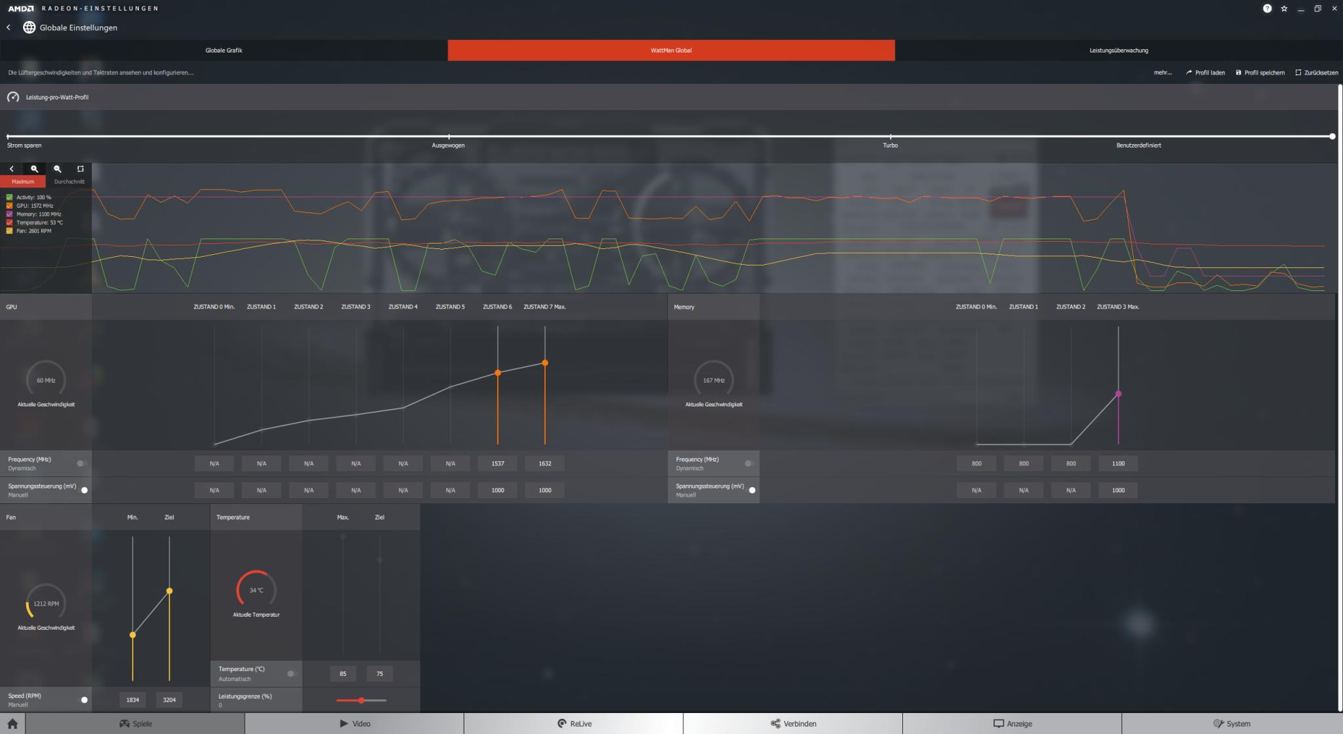Toggle Temperature automatic switch
Viewport: 1343px width, 734px height.
(292, 674)
